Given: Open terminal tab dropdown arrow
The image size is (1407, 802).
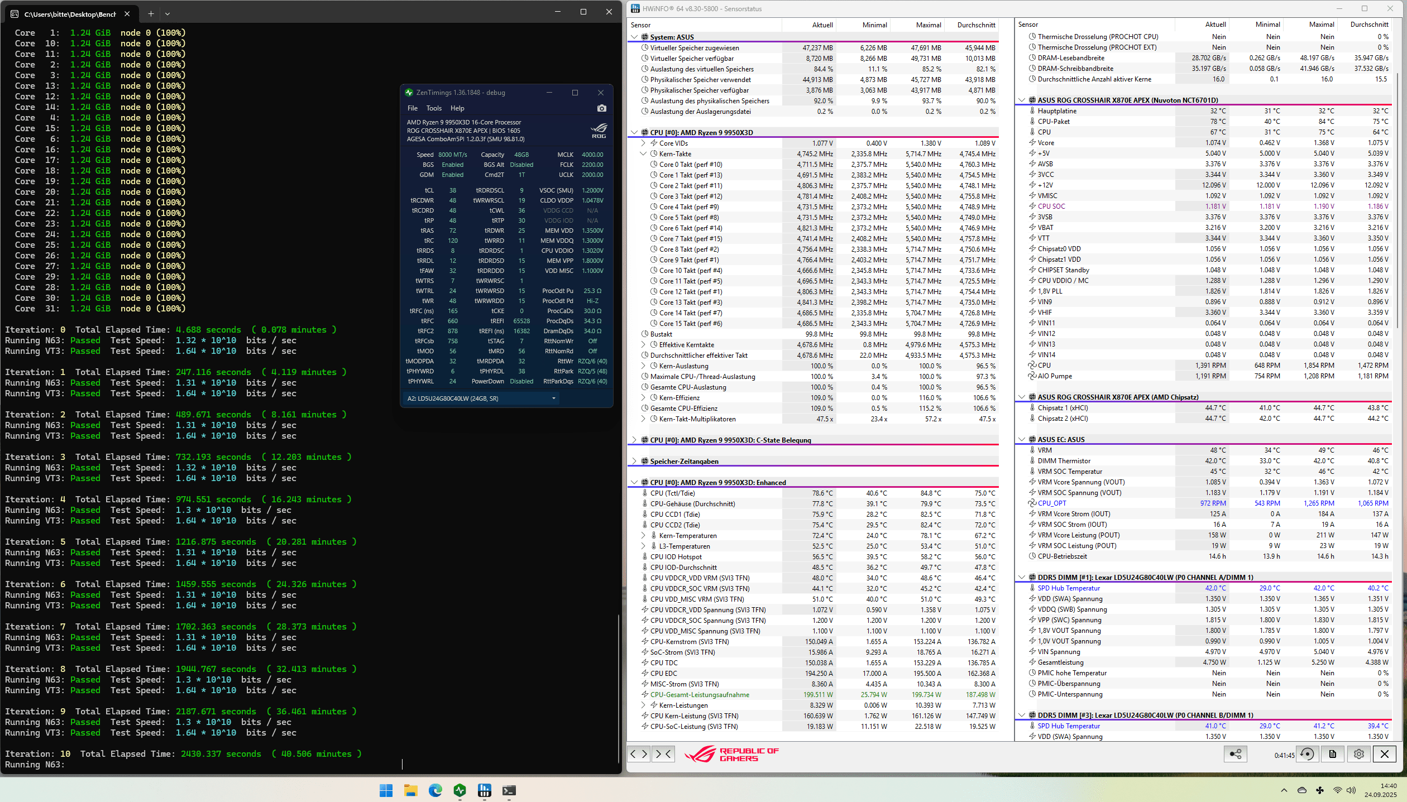Looking at the screenshot, I should pyautogui.click(x=167, y=13).
